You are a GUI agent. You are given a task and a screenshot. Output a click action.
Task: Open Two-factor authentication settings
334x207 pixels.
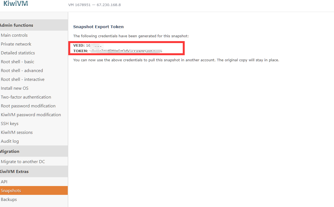pos(26,97)
